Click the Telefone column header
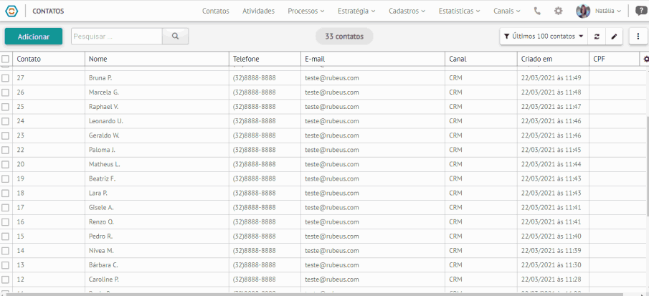649x296 pixels. pos(246,59)
